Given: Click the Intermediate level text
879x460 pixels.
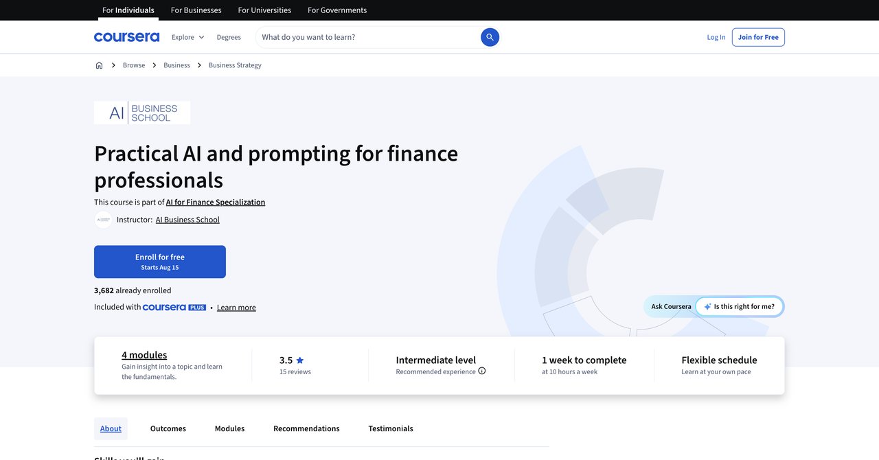Looking at the screenshot, I should click(436, 360).
